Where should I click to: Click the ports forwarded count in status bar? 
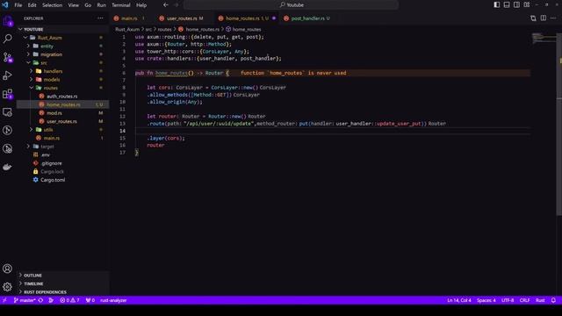(x=90, y=300)
